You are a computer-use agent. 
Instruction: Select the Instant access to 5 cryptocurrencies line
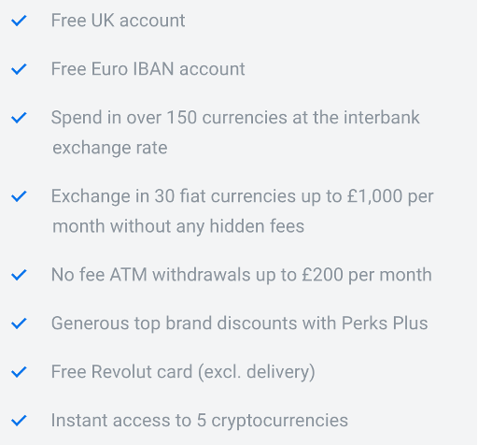click(x=200, y=421)
